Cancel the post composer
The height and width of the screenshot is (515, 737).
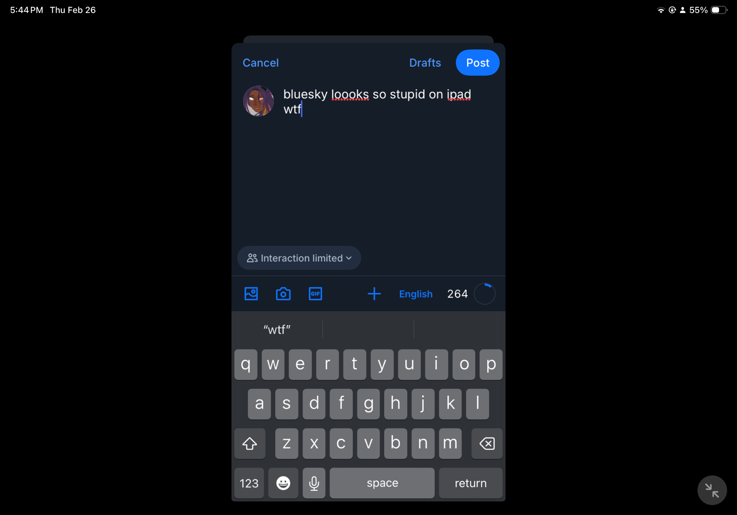[261, 63]
